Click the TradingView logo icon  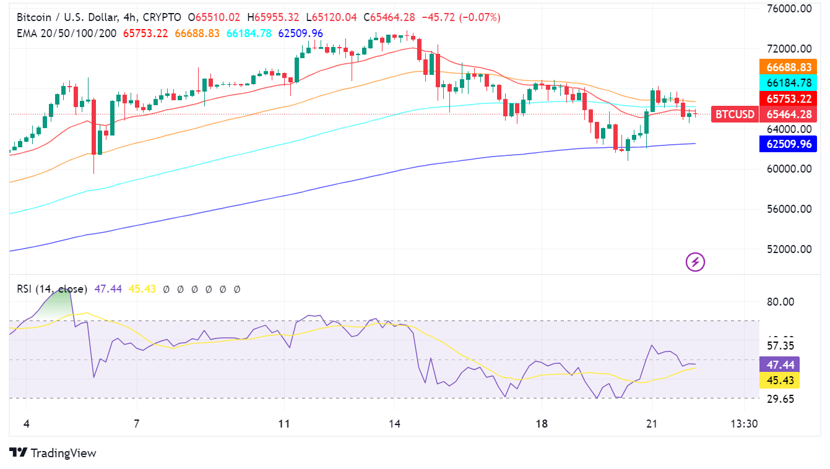[x=19, y=453]
